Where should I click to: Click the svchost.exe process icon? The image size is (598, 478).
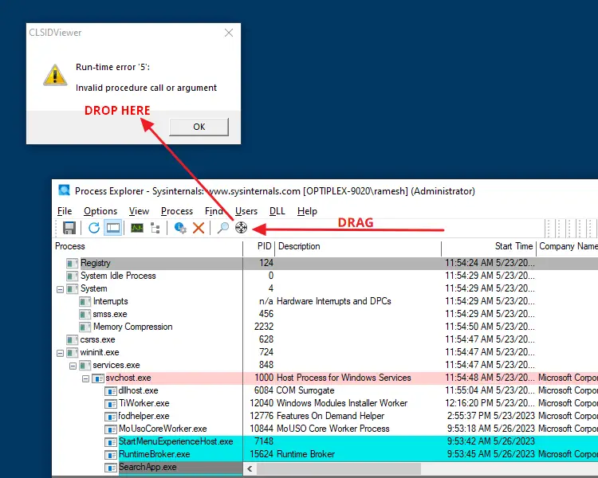pyautogui.click(x=98, y=378)
